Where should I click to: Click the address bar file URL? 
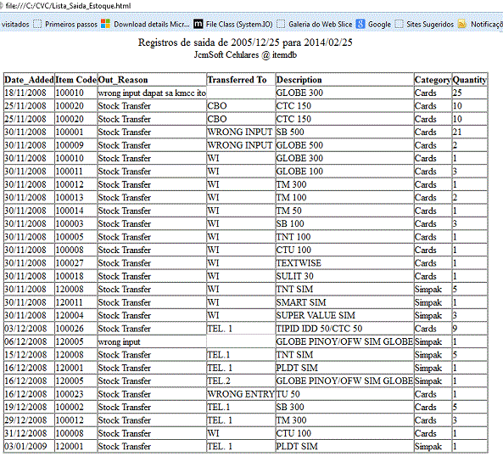pyautogui.click(x=69, y=6)
